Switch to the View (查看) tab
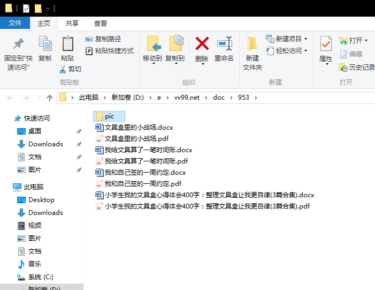The image size is (375, 290). [101, 24]
